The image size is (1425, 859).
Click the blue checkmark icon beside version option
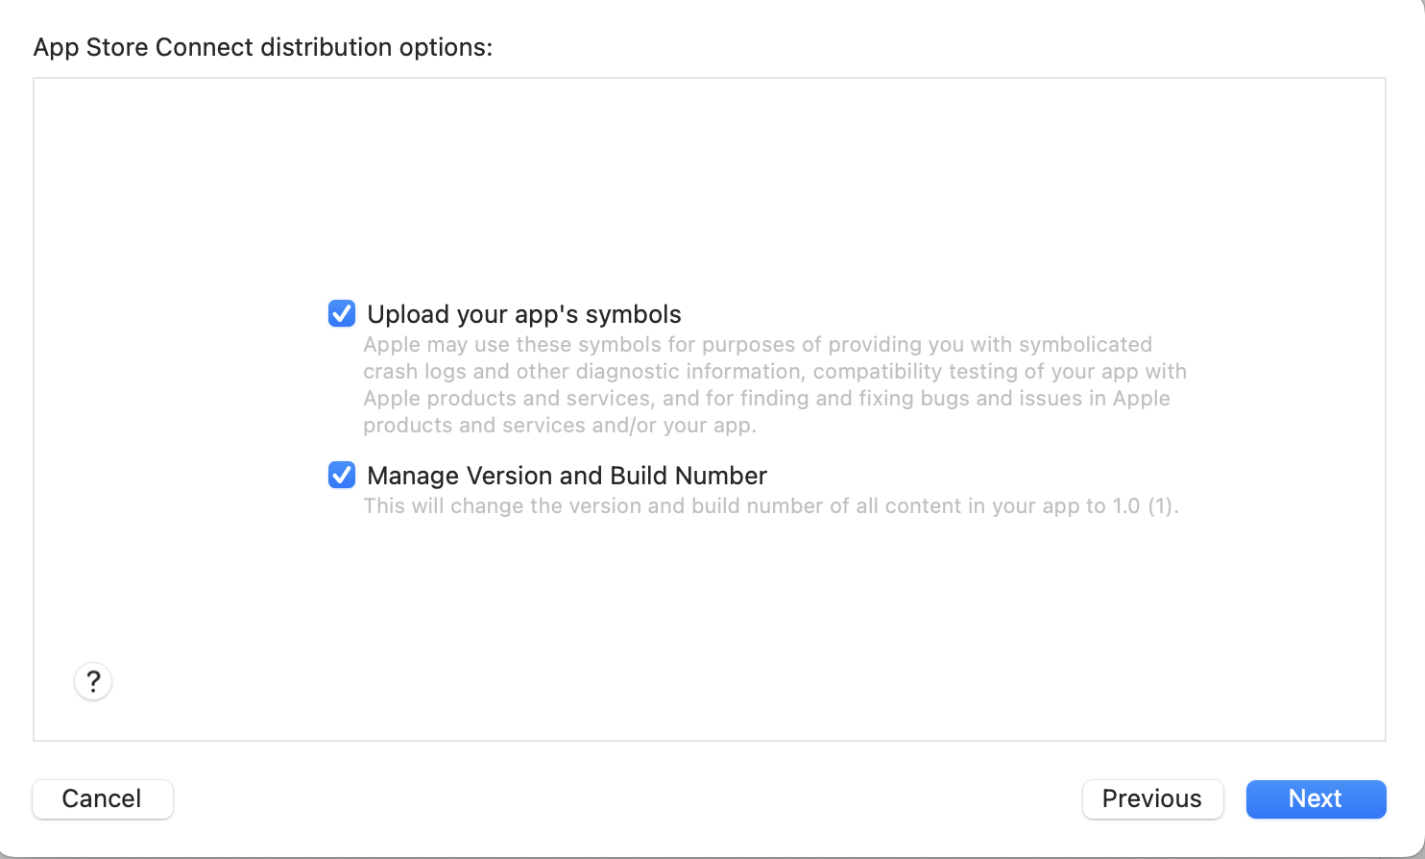click(342, 476)
